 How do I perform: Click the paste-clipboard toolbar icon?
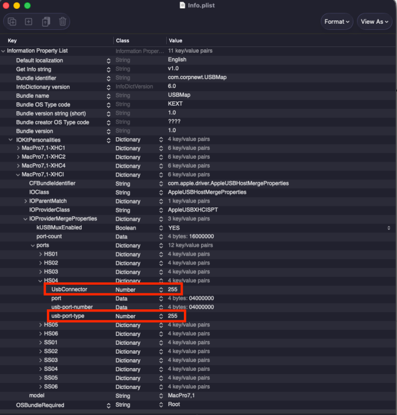point(46,22)
